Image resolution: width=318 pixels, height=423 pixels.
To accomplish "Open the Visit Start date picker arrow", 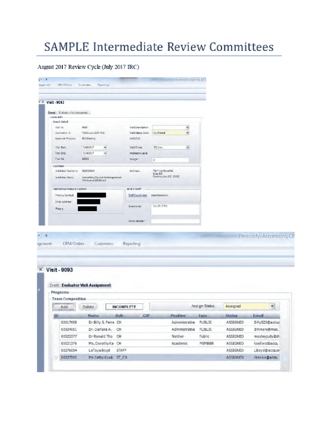I will (105, 147).
